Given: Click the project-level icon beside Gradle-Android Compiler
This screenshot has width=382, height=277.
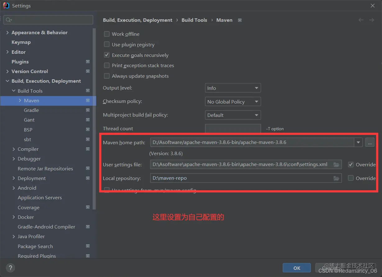Looking at the screenshot, I should click(x=88, y=227).
